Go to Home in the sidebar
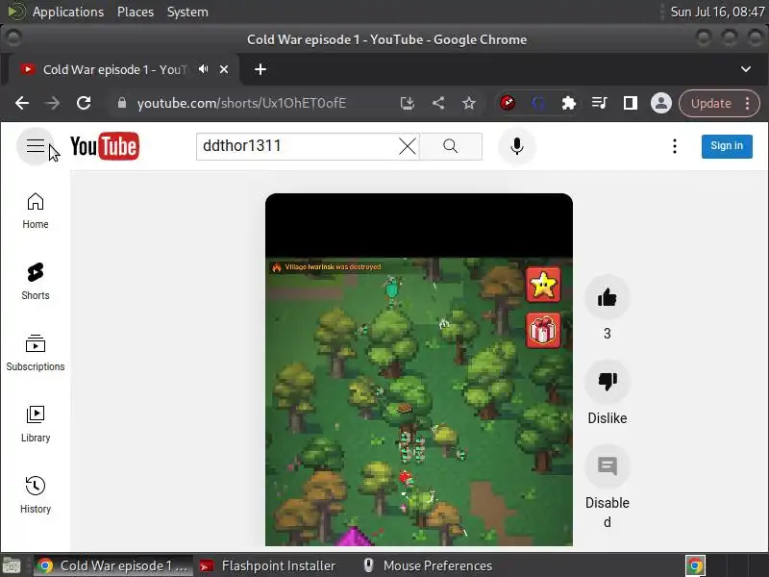The image size is (769, 577). tap(36, 211)
